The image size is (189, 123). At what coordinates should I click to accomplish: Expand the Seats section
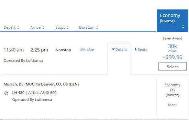point(141,50)
